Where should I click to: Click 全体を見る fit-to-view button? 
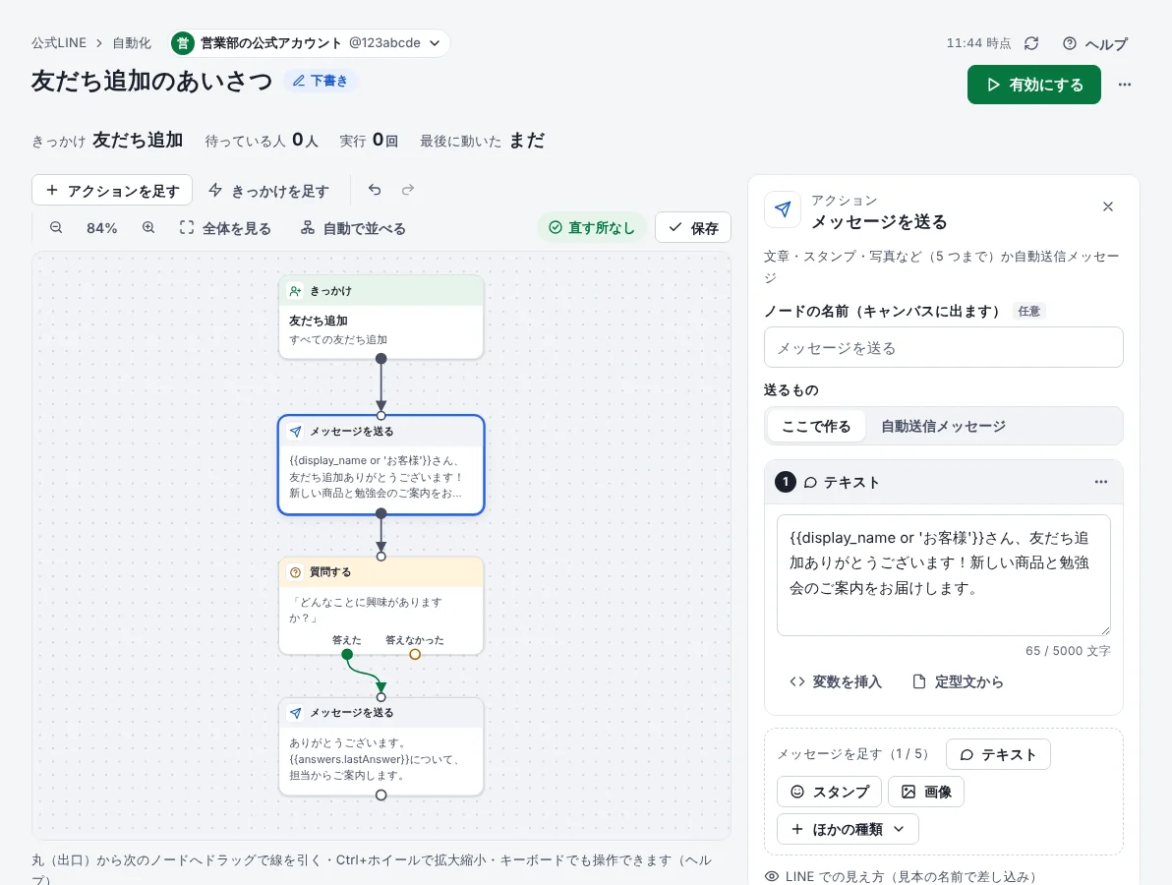point(225,228)
